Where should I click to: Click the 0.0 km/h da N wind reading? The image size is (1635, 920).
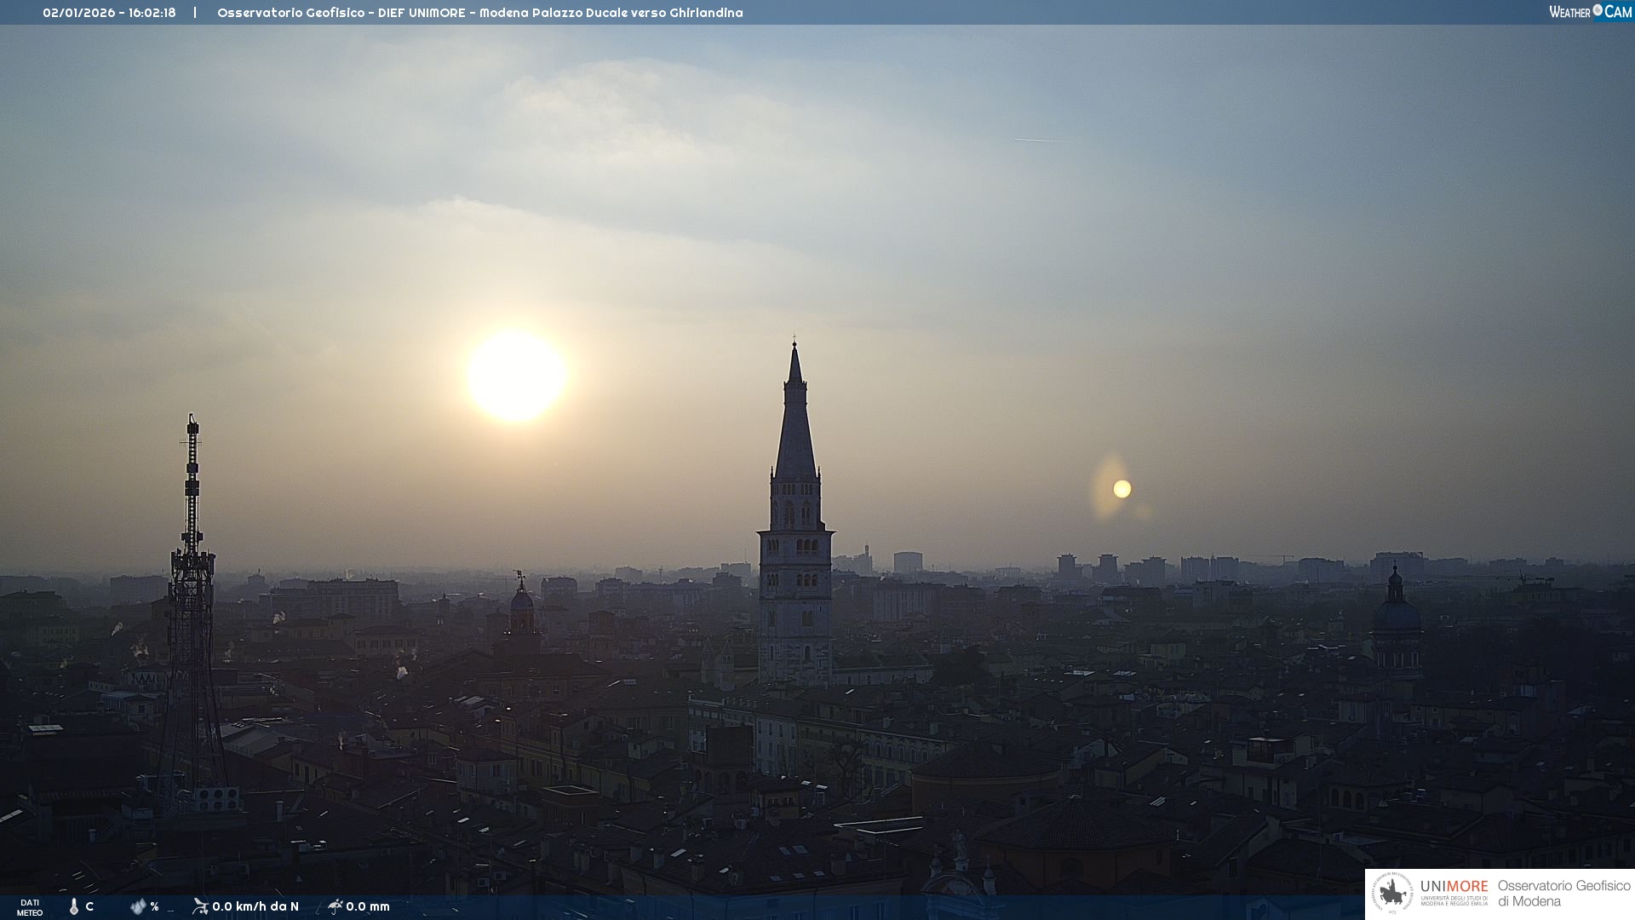(255, 906)
